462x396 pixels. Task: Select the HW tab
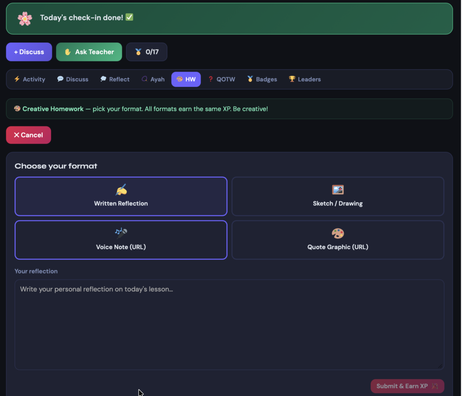tap(186, 79)
